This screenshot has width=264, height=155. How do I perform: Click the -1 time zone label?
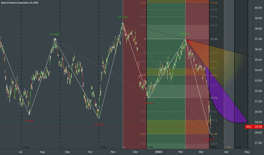tap(62, 147)
